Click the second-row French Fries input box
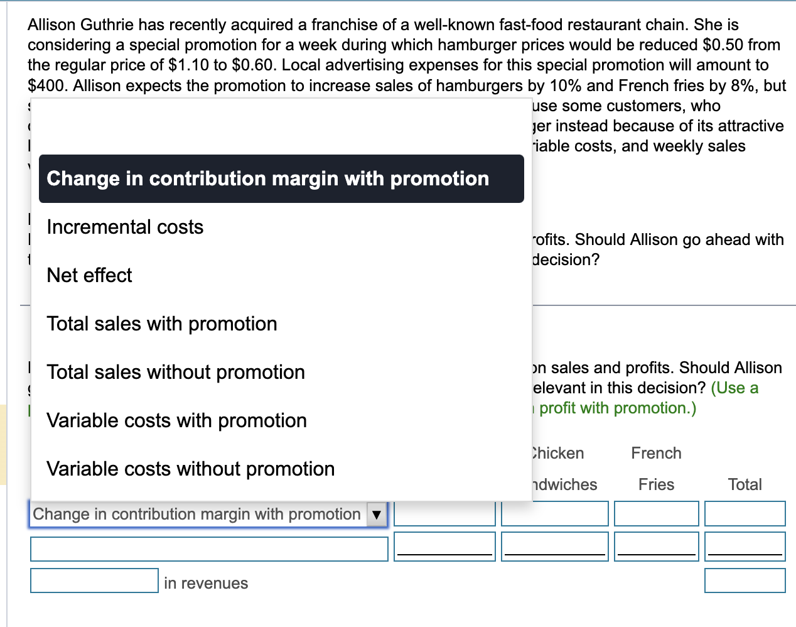The image size is (796, 627). click(656, 546)
